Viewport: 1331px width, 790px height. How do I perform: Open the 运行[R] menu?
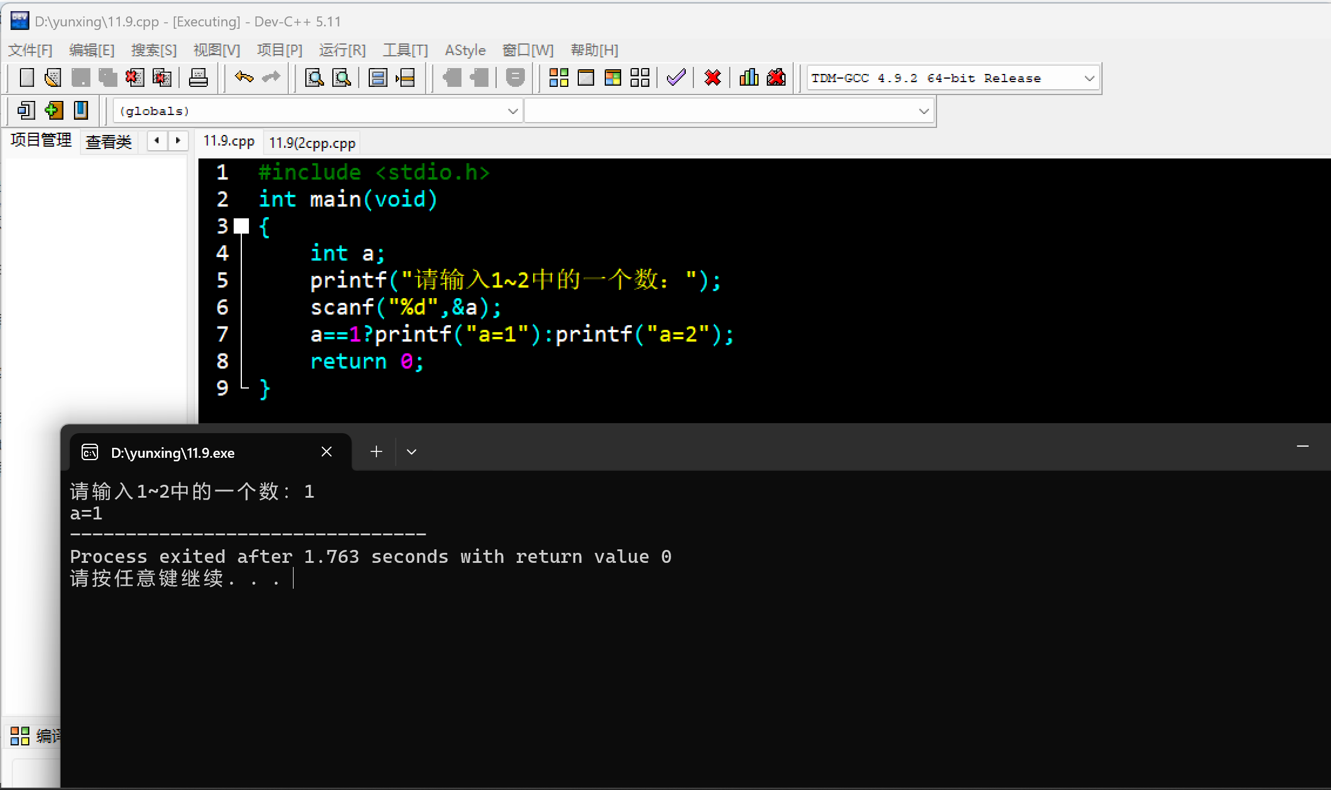click(342, 50)
